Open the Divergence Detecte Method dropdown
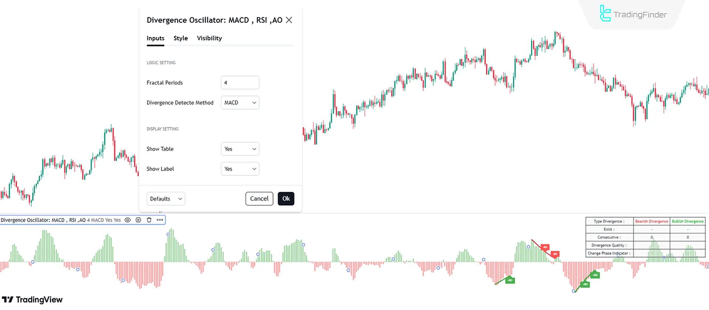This screenshot has width=709, height=310. (240, 103)
